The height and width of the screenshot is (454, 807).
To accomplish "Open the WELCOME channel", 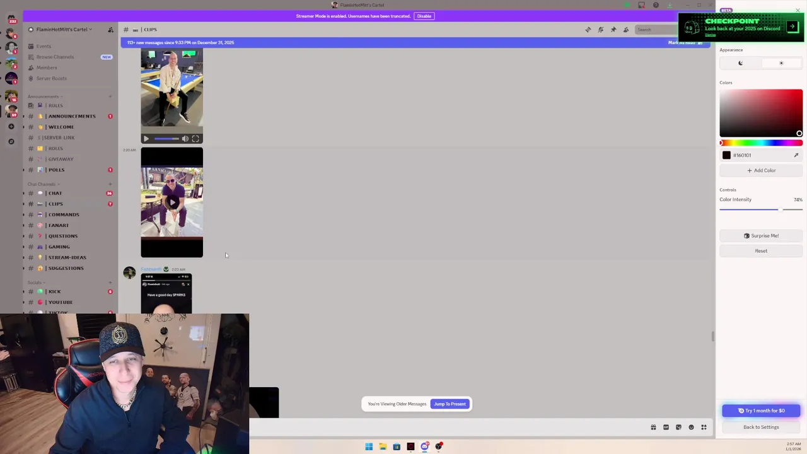I will [x=69, y=127].
